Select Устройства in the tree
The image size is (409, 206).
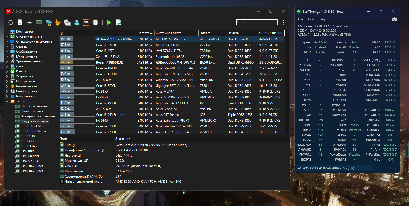pyautogui.click(x=25, y=76)
